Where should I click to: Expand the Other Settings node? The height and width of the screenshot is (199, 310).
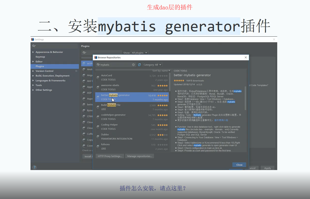(x=33, y=90)
